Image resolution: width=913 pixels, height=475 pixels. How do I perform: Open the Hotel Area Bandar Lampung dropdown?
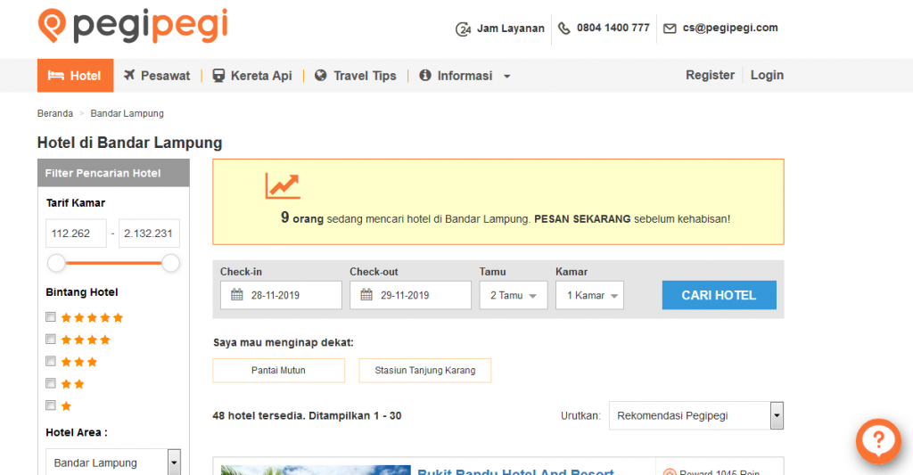click(113, 463)
